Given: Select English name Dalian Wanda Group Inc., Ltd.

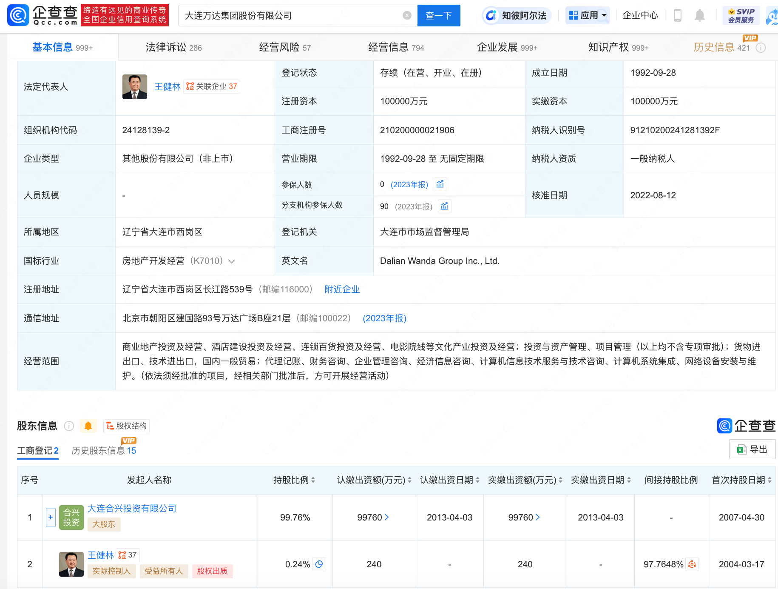Looking at the screenshot, I should [440, 261].
